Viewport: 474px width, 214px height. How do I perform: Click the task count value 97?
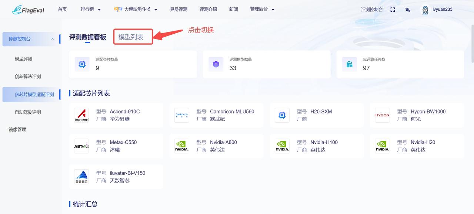coord(367,68)
